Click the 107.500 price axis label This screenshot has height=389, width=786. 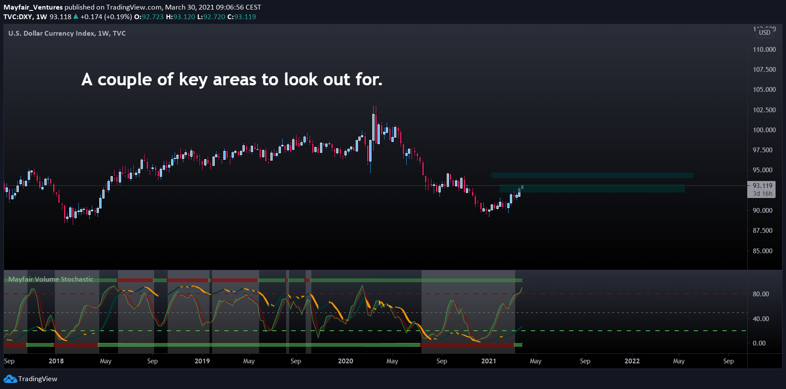764,70
